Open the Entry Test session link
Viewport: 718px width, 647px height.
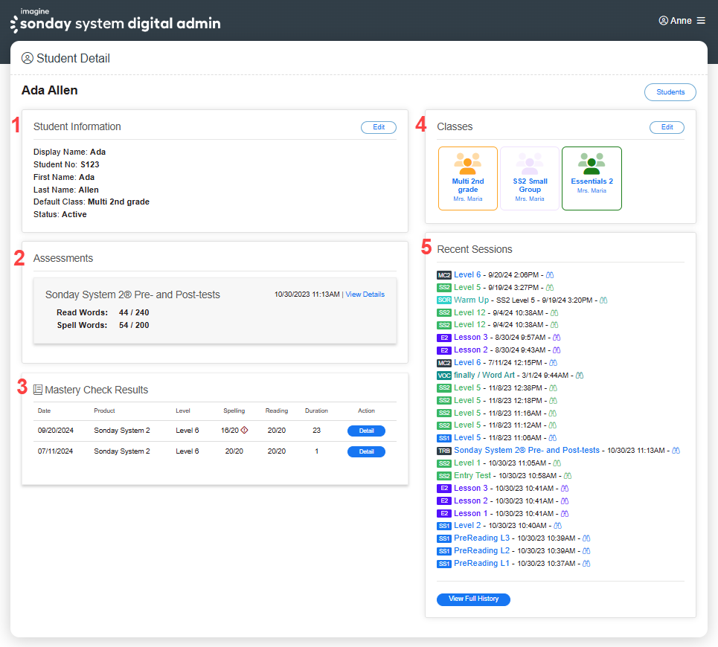(472, 475)
